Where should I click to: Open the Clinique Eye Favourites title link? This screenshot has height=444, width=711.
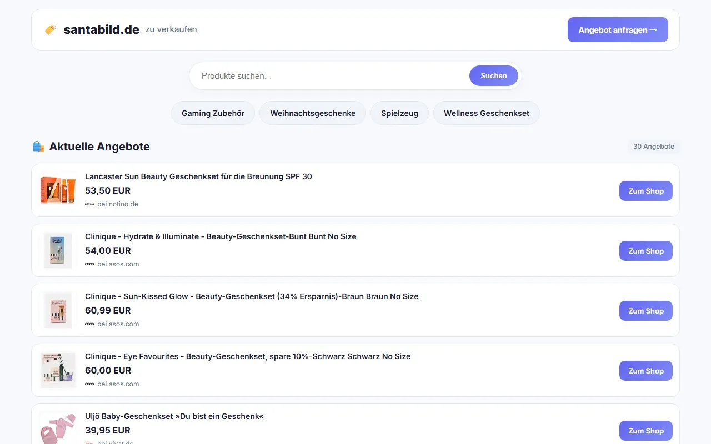click(247, 356)
